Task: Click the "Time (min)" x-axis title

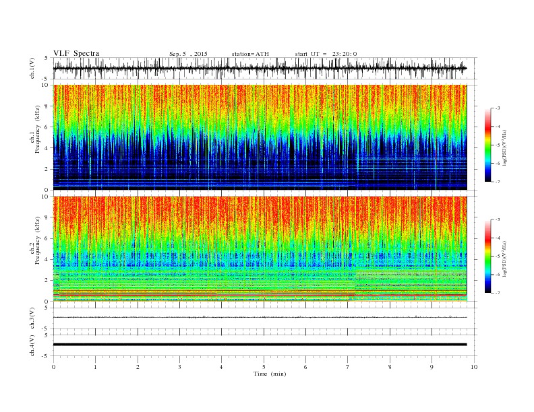Action: (x=270, y=374)
